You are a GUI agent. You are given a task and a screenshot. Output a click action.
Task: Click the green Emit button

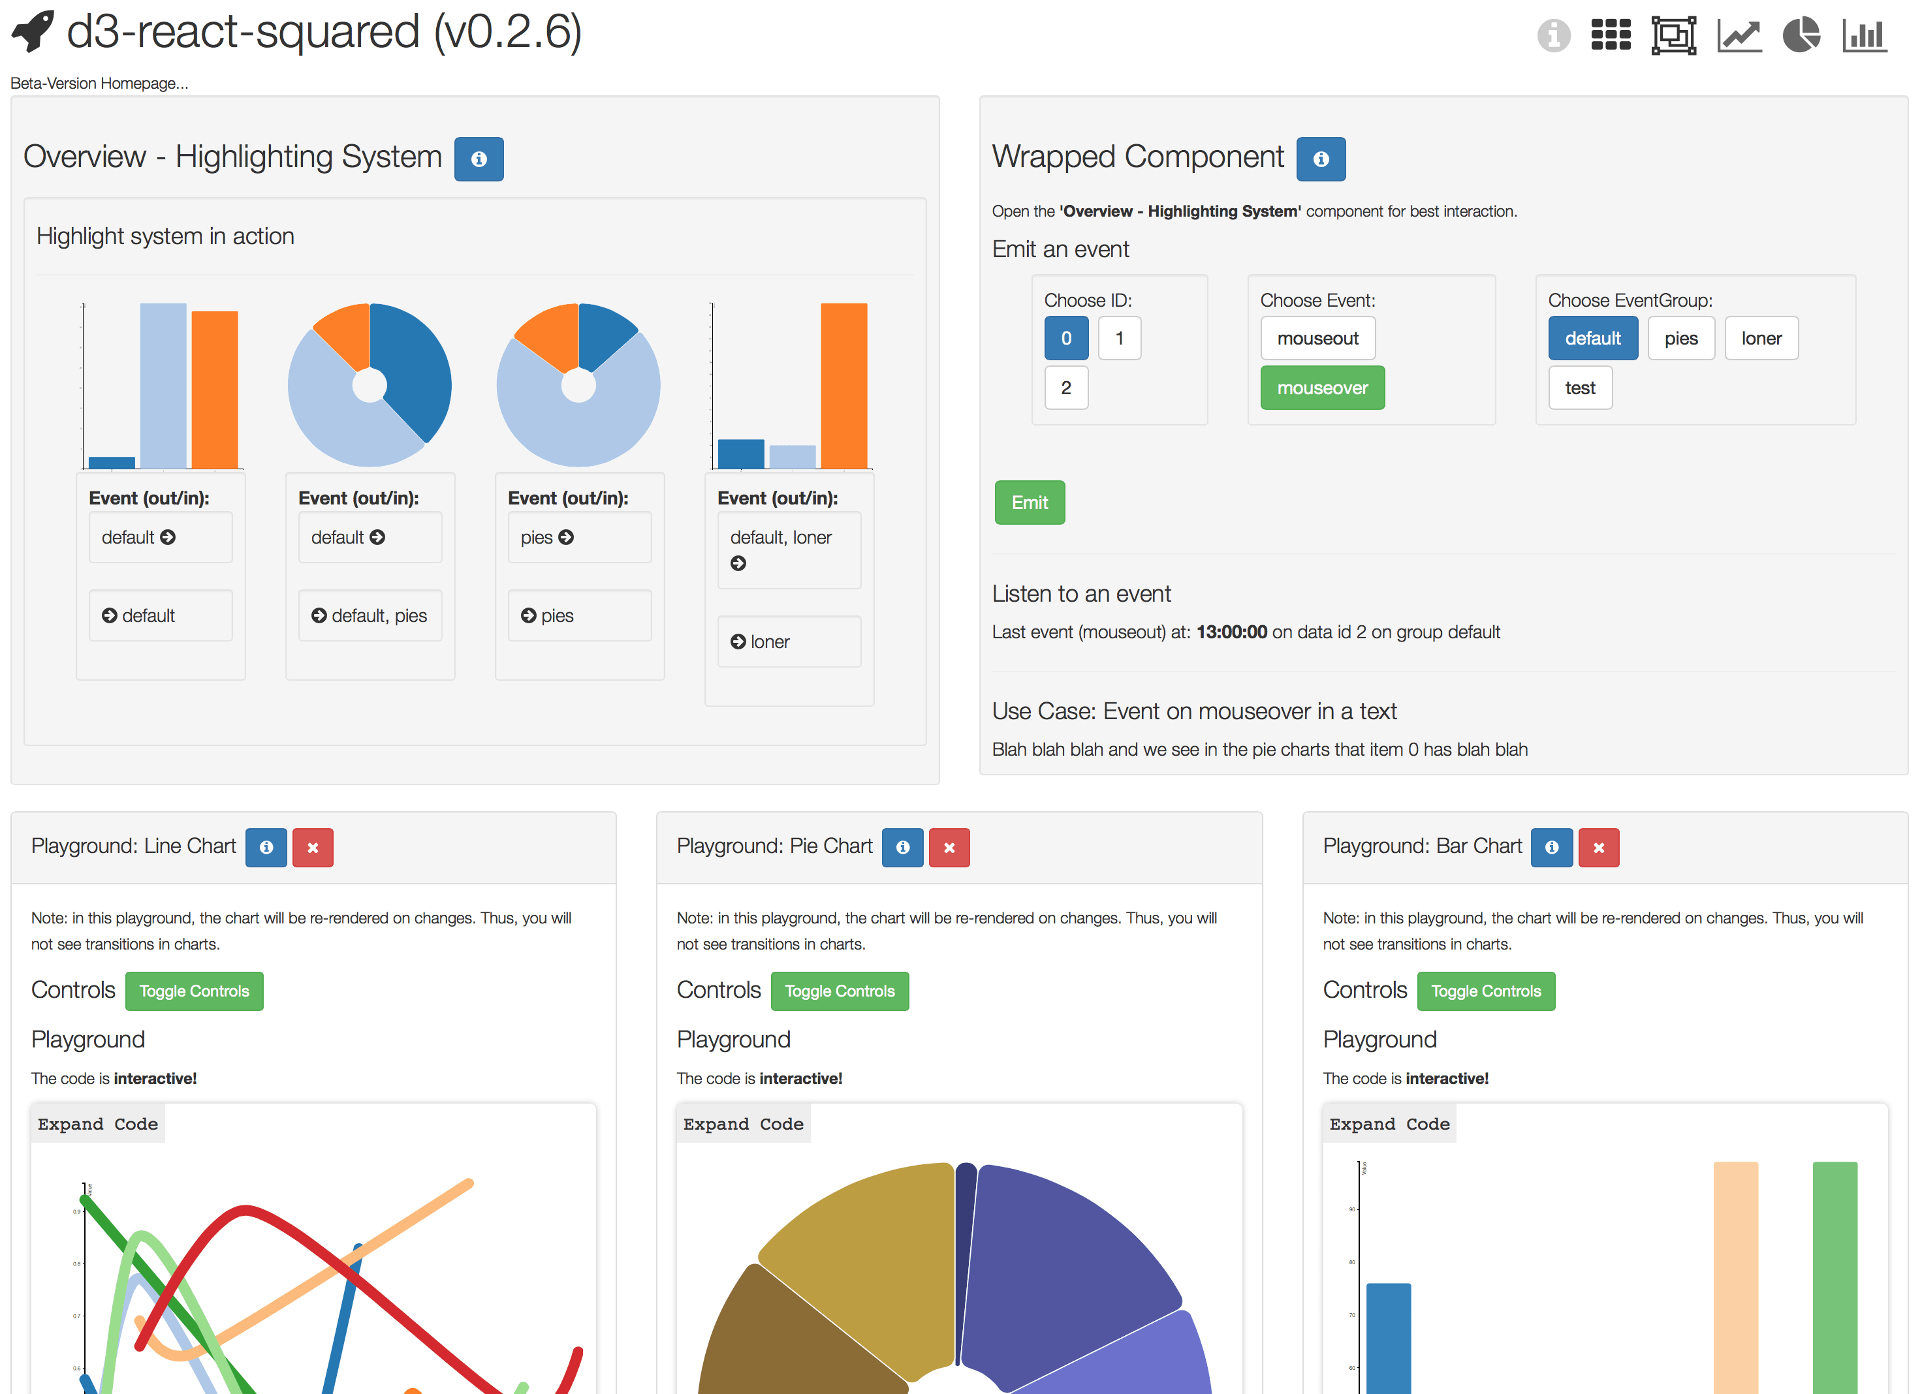[x=1030, y=503]
